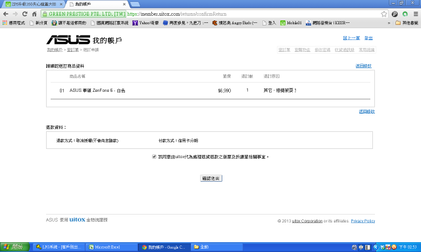Click the Windows Start button
The height and width of the screenshot is (252, 421).
click(14, 247)
